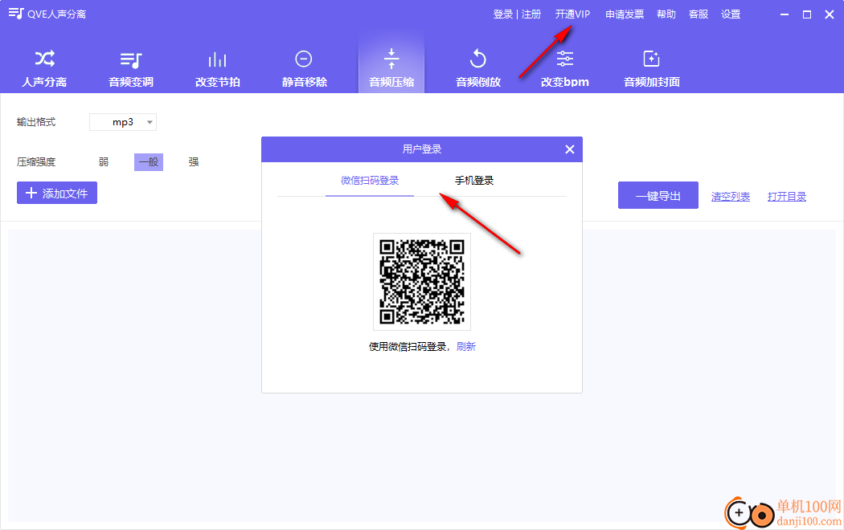Click the WeChat login QR code
Viewport: 844px width, 530px height.
click(422, 282)
